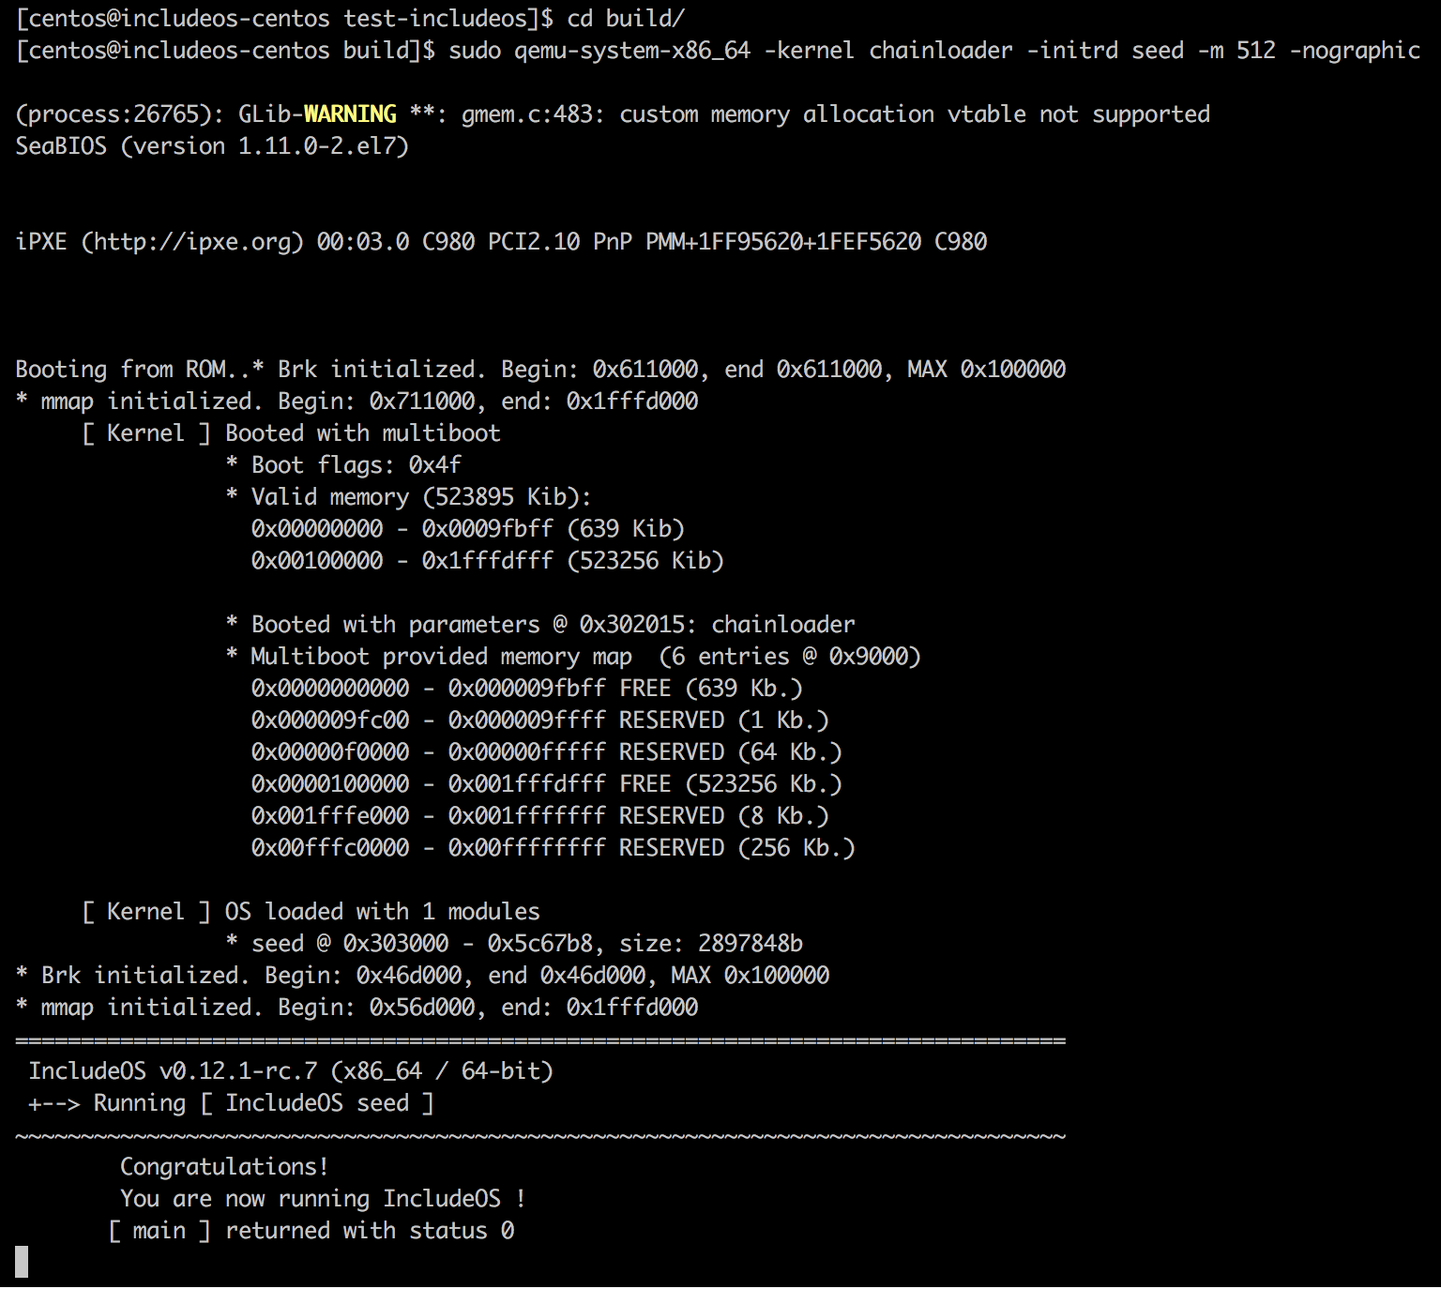This screenshot has height=1289, width=1441.
Task: Click the '-nographic' command flag
Action: click(x=1355, y=50)
